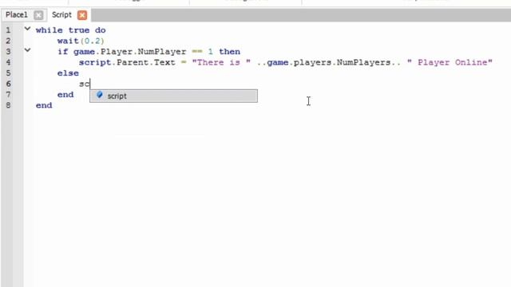Click the string "There is " on line 4

[222, 62]
